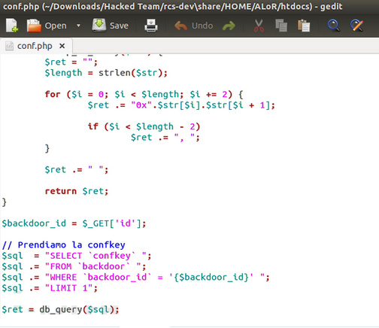
Task: Close the conf.php tab
Action: pos(62,46)
